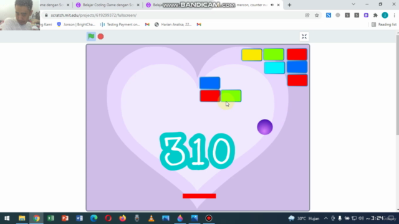Image resolution: width=399 pixels, height=224 pixels.
Task: Open weather widget showing 30°C Hujan
Action: pos(304,218)
